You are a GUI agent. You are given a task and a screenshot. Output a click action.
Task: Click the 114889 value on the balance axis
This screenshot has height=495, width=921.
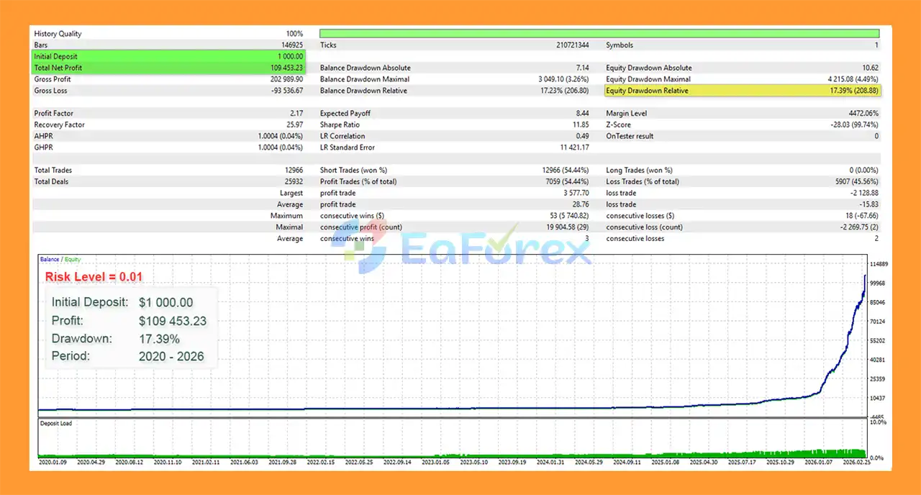(x=878, y=264)
